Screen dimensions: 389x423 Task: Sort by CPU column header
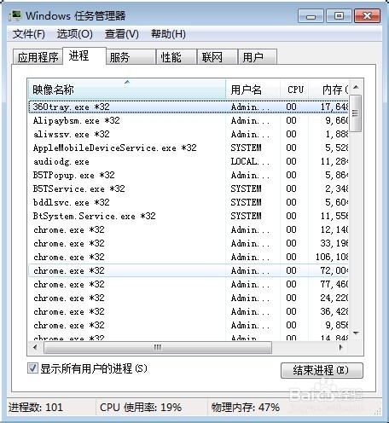pyautogui.click(x=294, y=90)
